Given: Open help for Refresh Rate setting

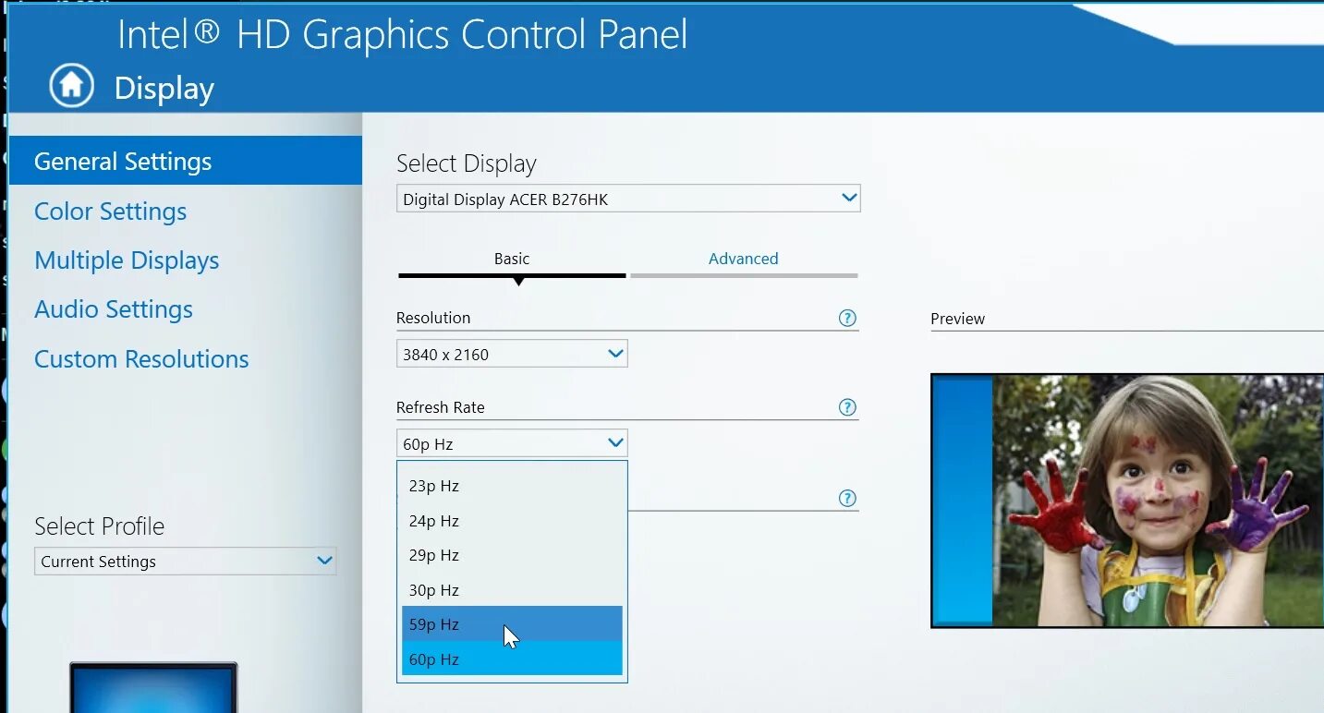Looking at the screenshot, I should coord(847,407).
